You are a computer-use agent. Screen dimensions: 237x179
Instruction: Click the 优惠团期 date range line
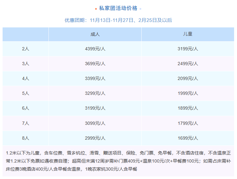[x=118, y=20]
